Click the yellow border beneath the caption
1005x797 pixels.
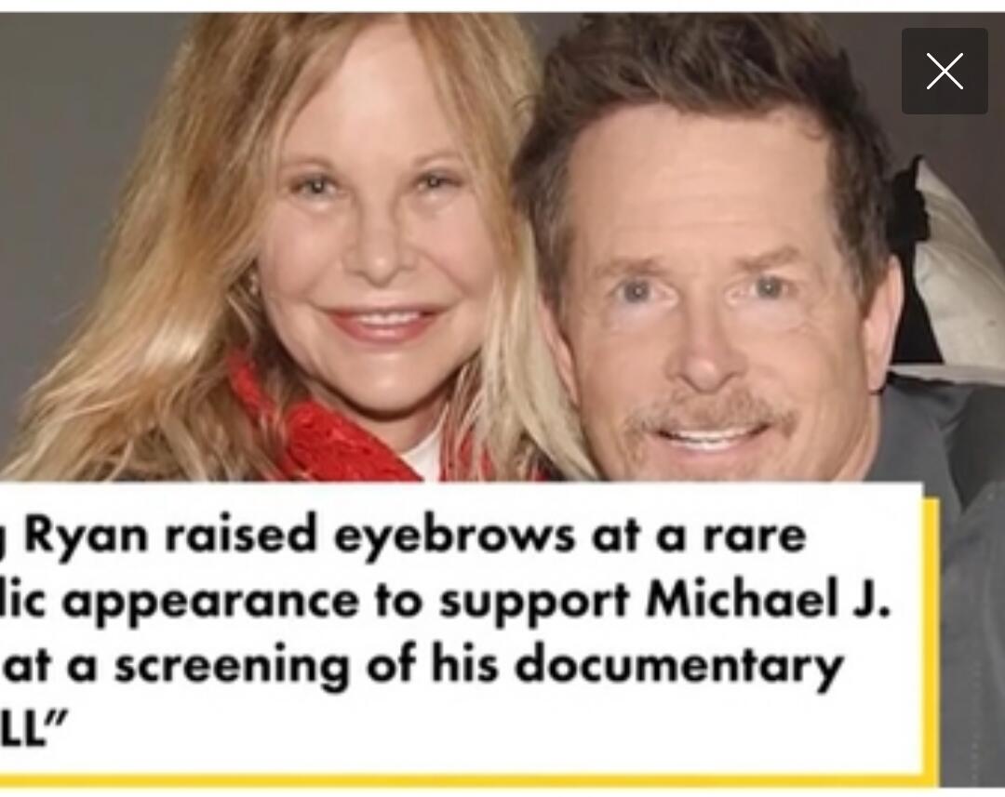click(x=468, y=780)
